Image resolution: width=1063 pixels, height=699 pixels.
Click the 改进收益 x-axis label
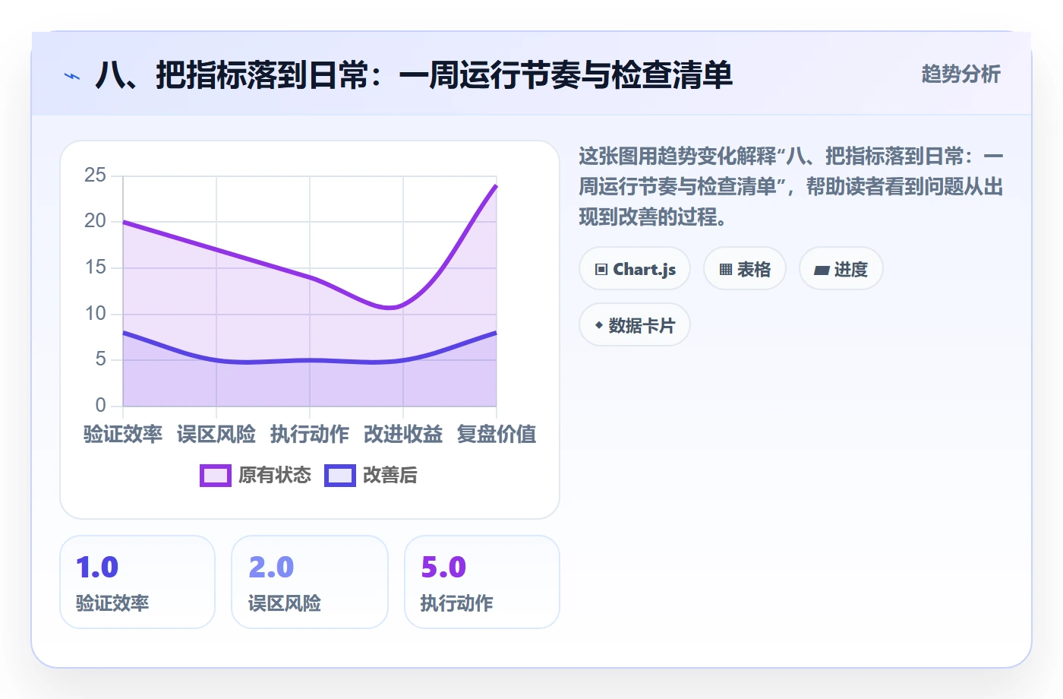tap(403, 435)
